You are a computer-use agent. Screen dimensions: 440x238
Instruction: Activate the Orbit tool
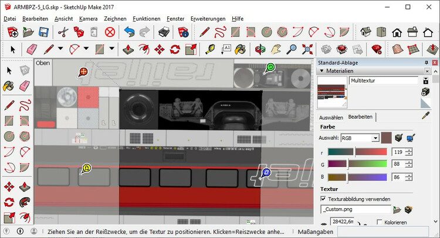pyautogui.click(x=260, y=50)
